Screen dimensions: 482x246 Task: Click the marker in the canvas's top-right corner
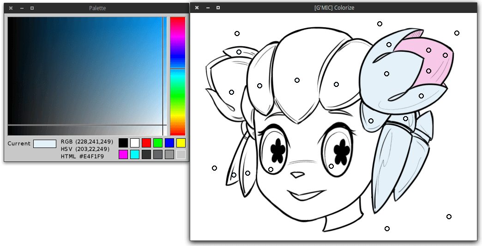coord(457,33)
